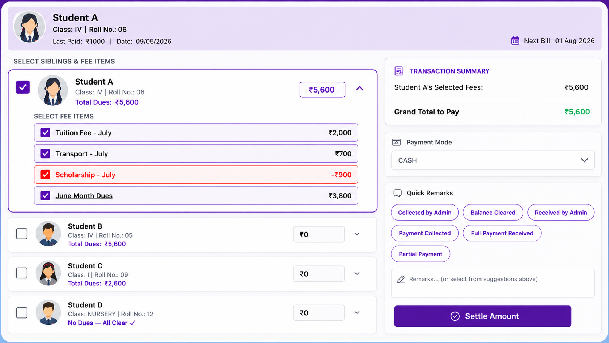Click the Settle Amount button
Viewport: 609px width, 343px height.
pyautogui.click(x=483, y=316)
